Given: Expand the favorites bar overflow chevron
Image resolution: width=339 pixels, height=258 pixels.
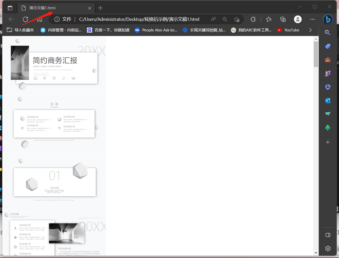Looking at the screenshot, I should (310, 30).
